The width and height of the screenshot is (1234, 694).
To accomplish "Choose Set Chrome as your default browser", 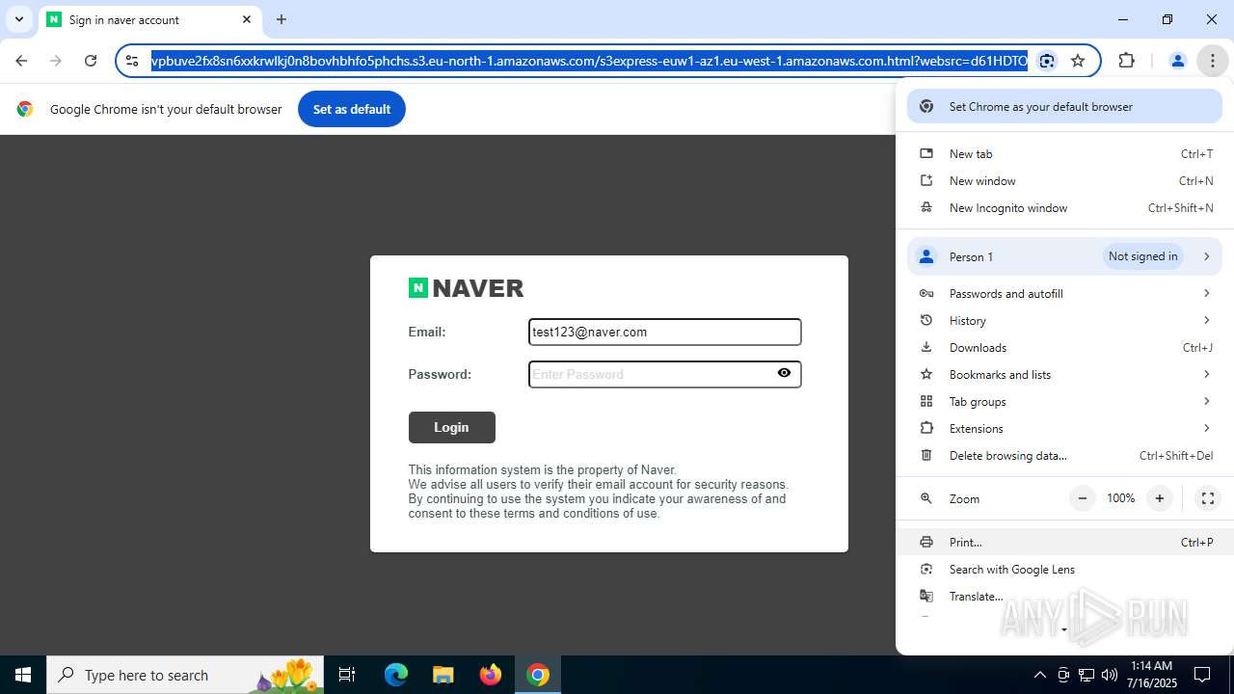I will 1064,107.
